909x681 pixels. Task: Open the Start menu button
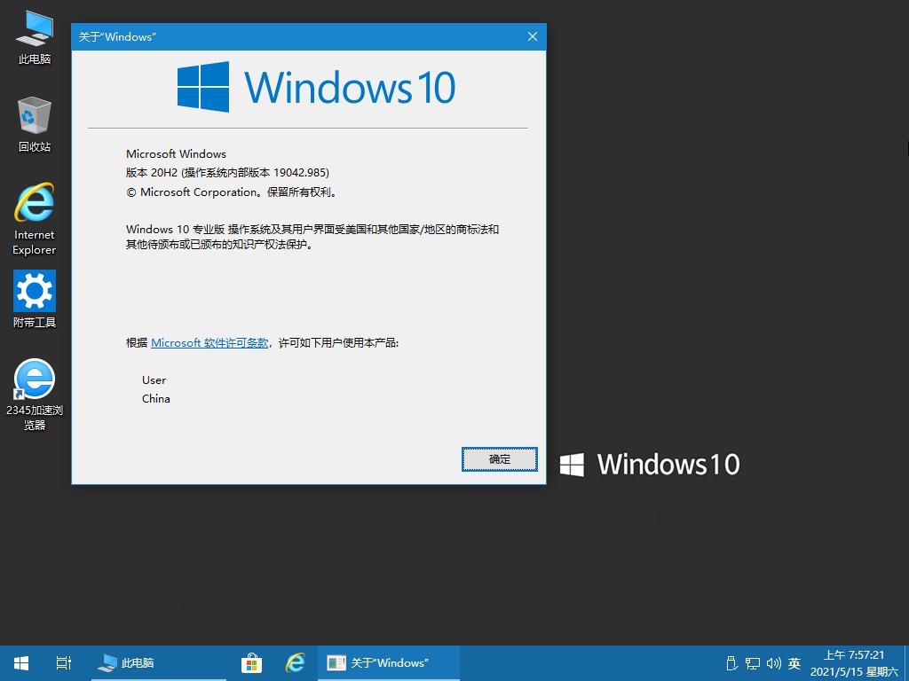coord(21,663)
